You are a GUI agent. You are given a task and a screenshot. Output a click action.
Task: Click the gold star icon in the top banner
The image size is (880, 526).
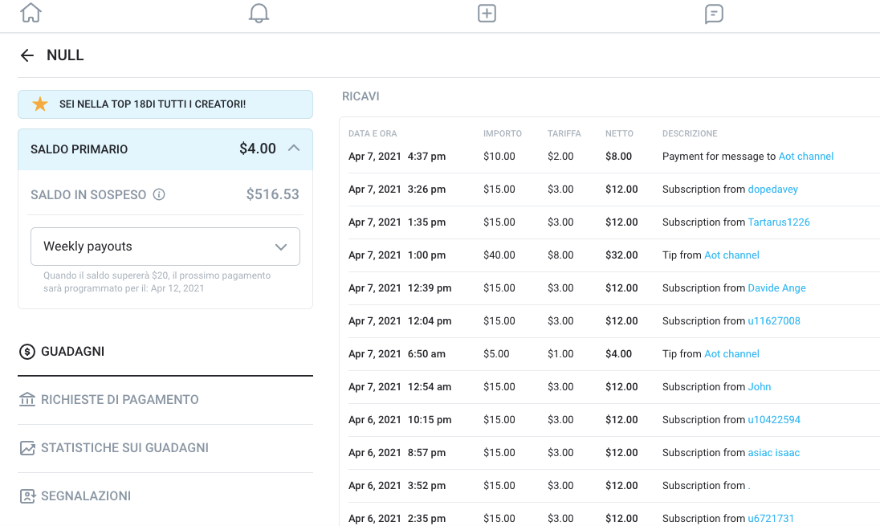click(40, 104)
